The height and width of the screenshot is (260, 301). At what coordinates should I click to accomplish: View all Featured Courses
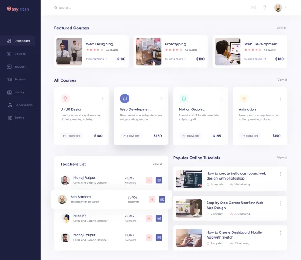tap(281, 28)
